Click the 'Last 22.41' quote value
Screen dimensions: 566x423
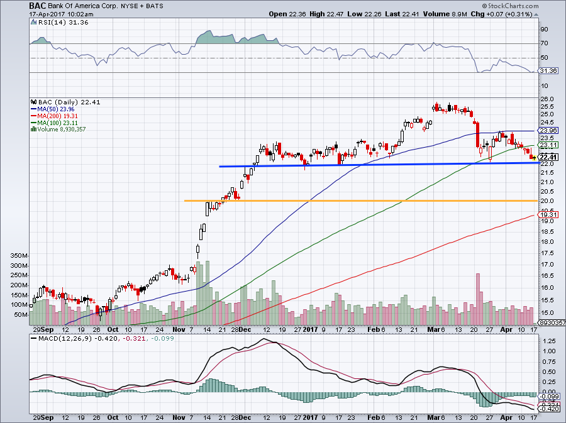tap(401, 14)
